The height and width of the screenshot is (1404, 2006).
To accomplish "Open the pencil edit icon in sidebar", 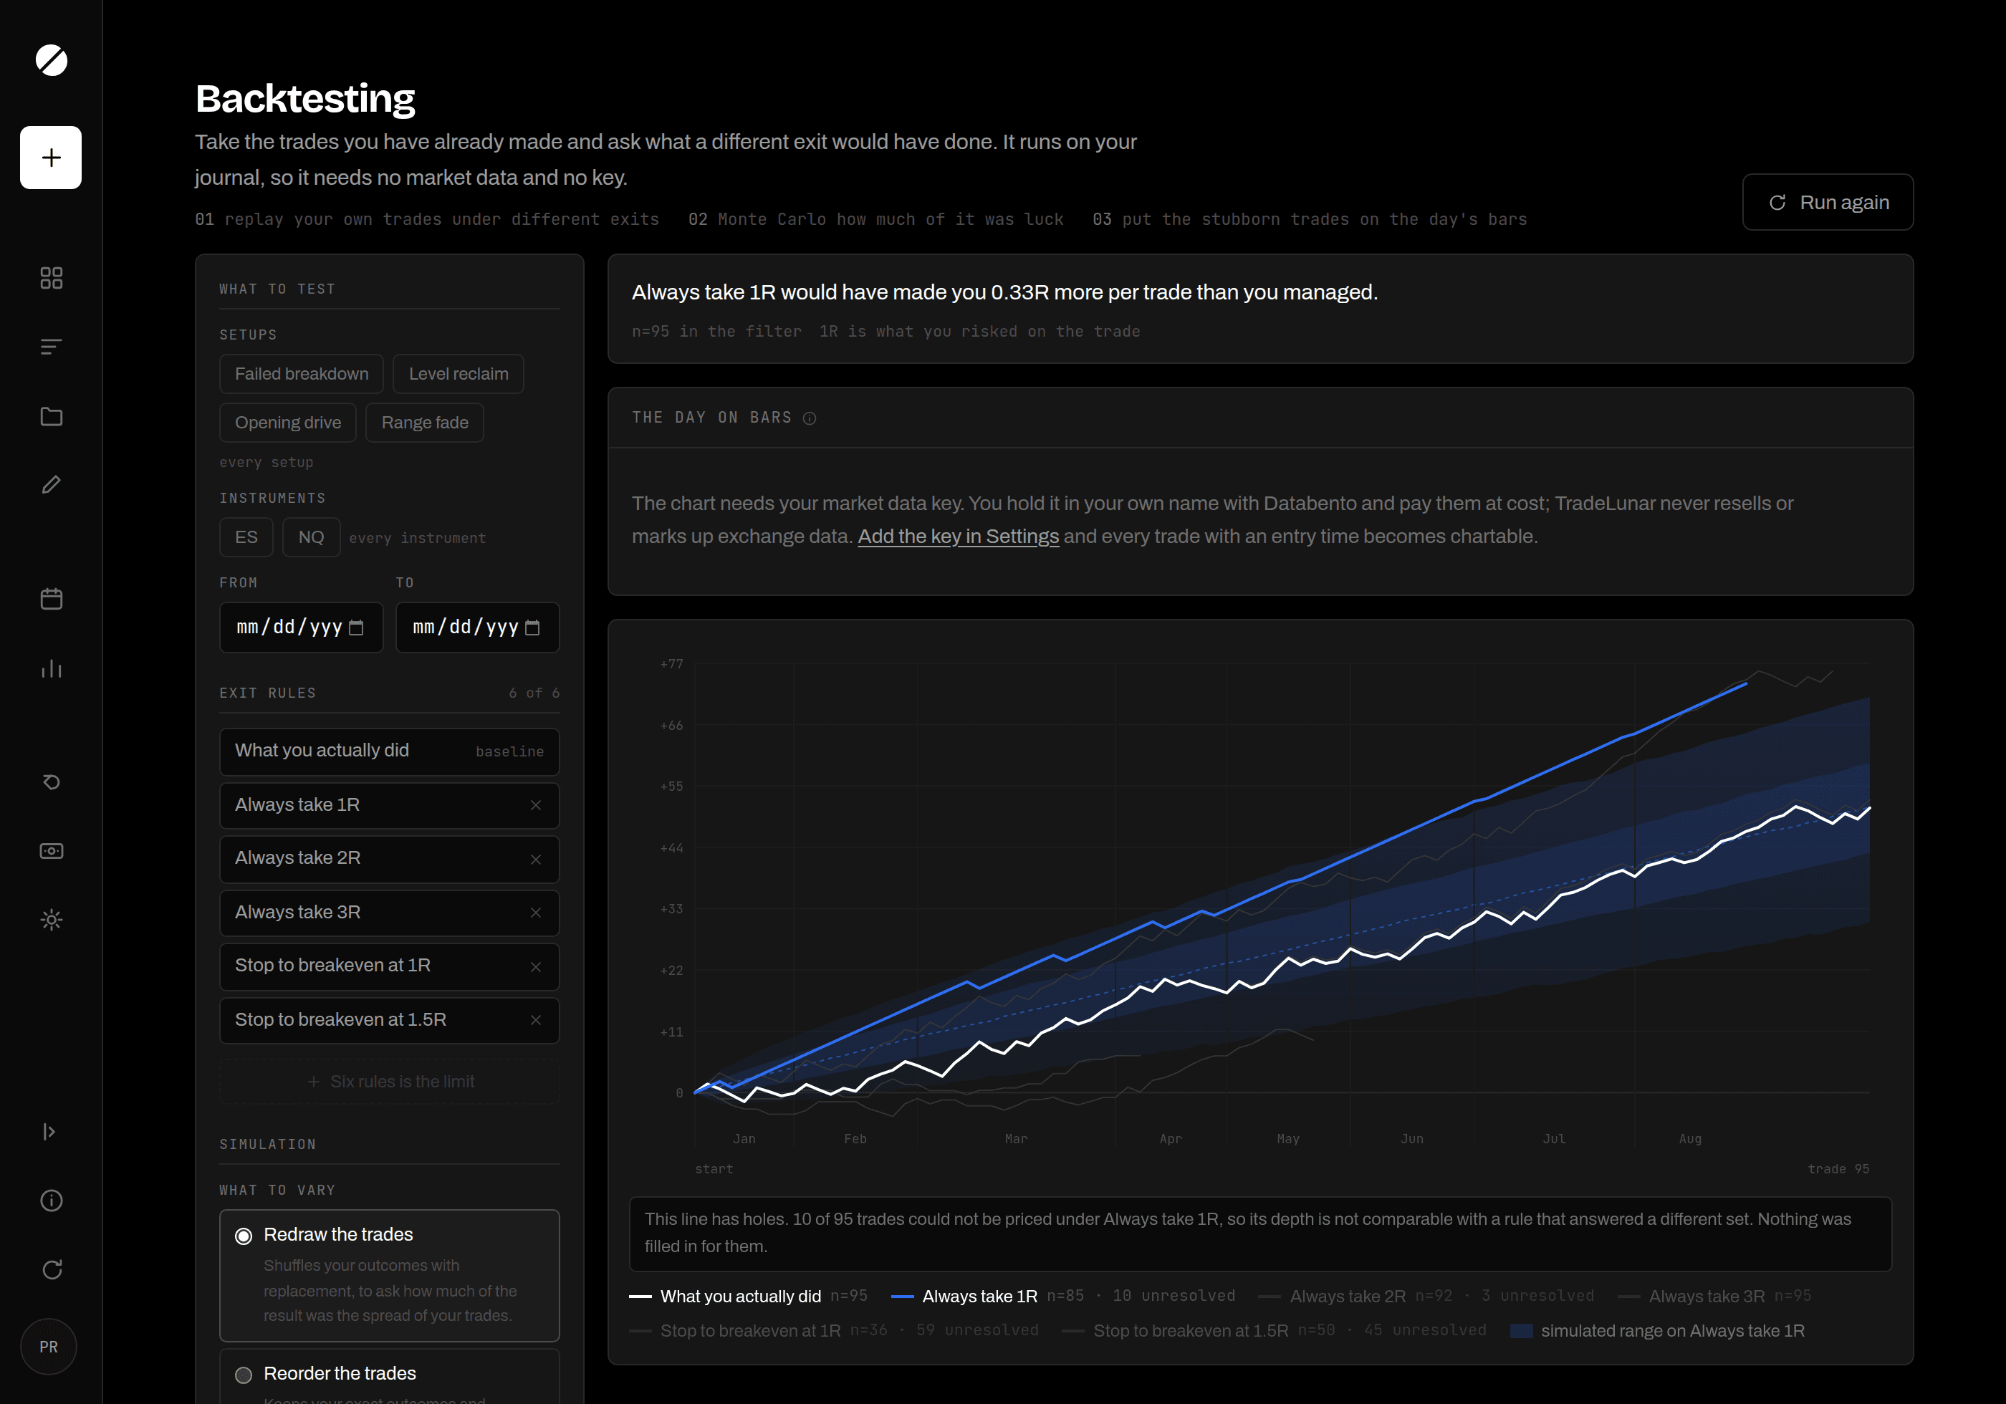I will pyautogui.click(x=52, y=484).
